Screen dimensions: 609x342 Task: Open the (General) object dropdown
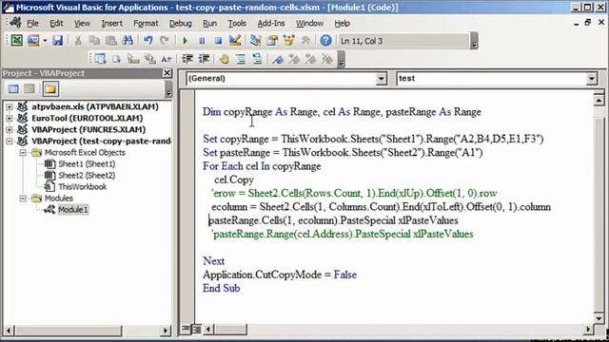coord(381,79)
